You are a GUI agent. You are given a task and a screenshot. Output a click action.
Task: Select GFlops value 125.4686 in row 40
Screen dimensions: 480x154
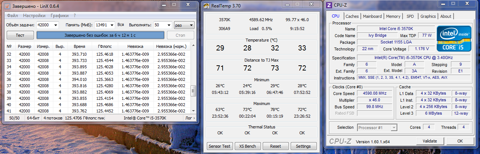pyautogui.click(x=105, y=105)
